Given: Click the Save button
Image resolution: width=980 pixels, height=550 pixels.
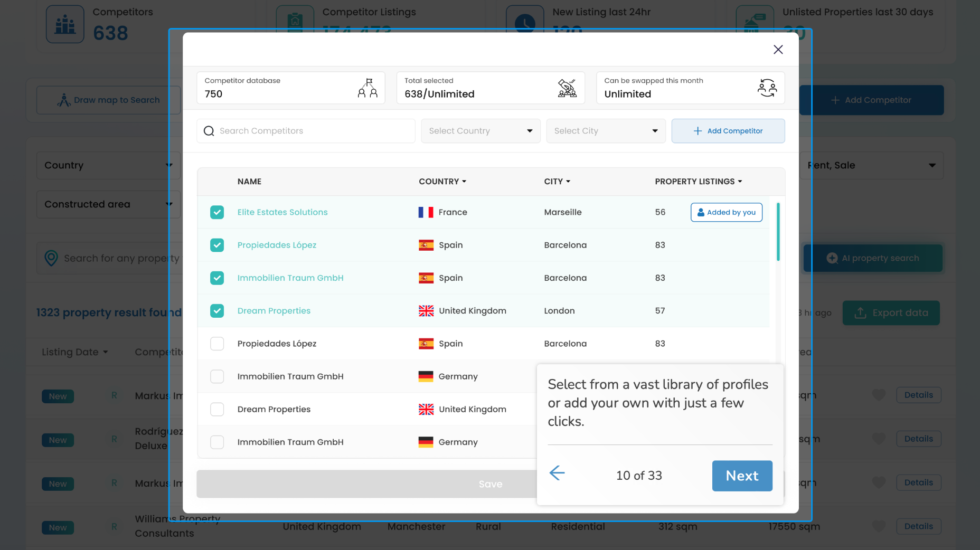Looking at the screenshot, I should tap(490, 484).
